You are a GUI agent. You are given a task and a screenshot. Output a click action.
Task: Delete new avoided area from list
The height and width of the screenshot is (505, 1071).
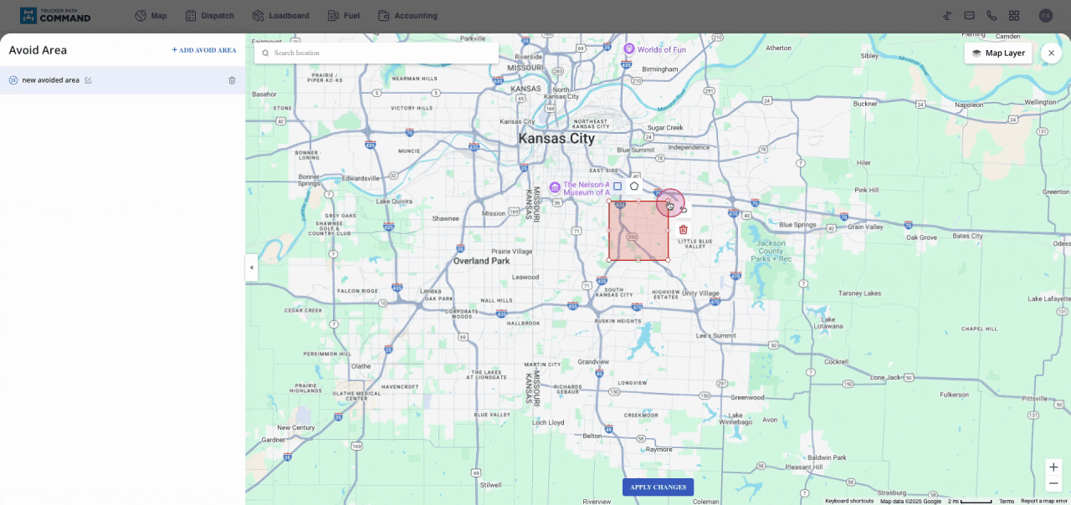coord(232,80)
